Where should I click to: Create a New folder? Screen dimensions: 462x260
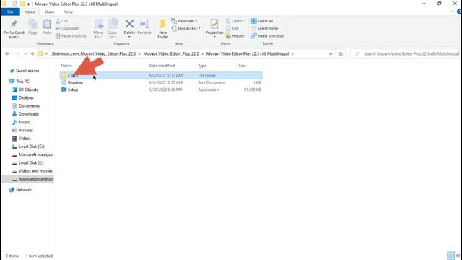[x=162, y=29]
